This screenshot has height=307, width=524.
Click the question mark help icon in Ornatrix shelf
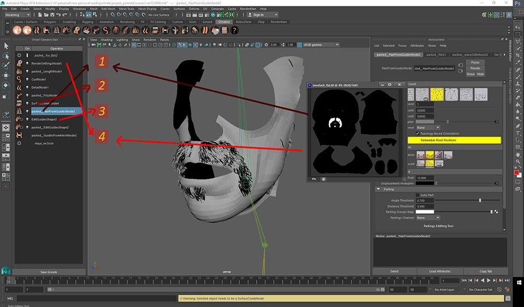(x=234, y=30)
